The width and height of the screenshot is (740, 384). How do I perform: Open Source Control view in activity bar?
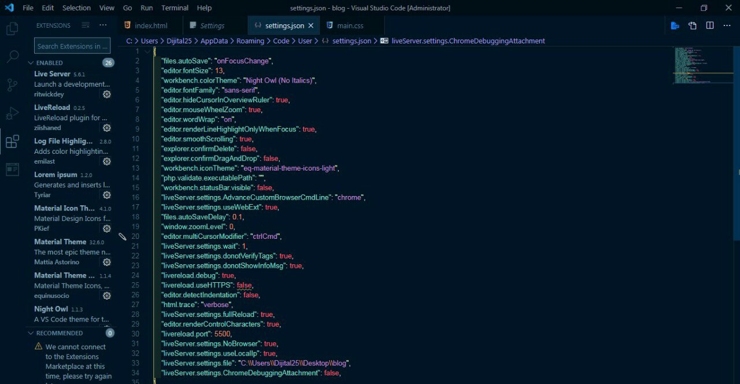pos(12,85)
